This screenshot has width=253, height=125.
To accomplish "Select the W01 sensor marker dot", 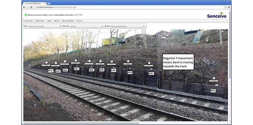I will pyautogui.click(x=214, y=78).
